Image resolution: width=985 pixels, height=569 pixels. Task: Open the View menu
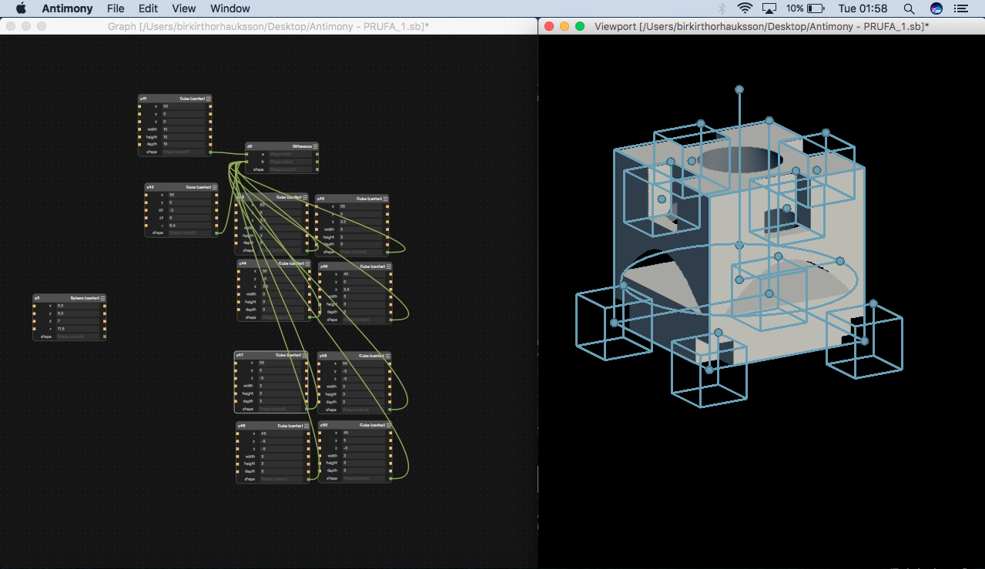[184, 8]
